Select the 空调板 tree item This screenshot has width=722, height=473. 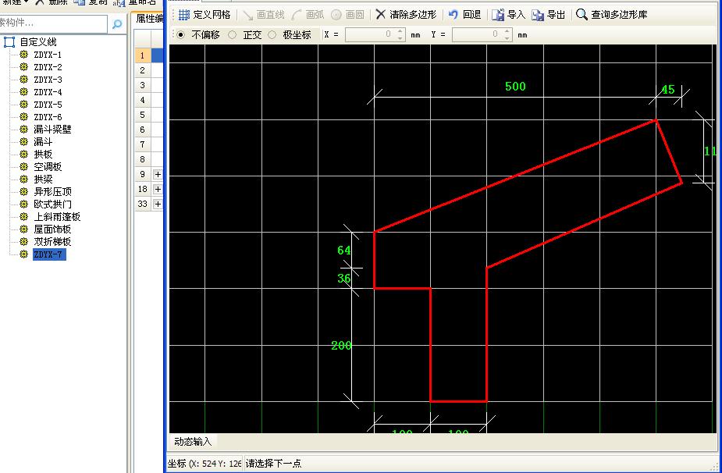point(48,167)
